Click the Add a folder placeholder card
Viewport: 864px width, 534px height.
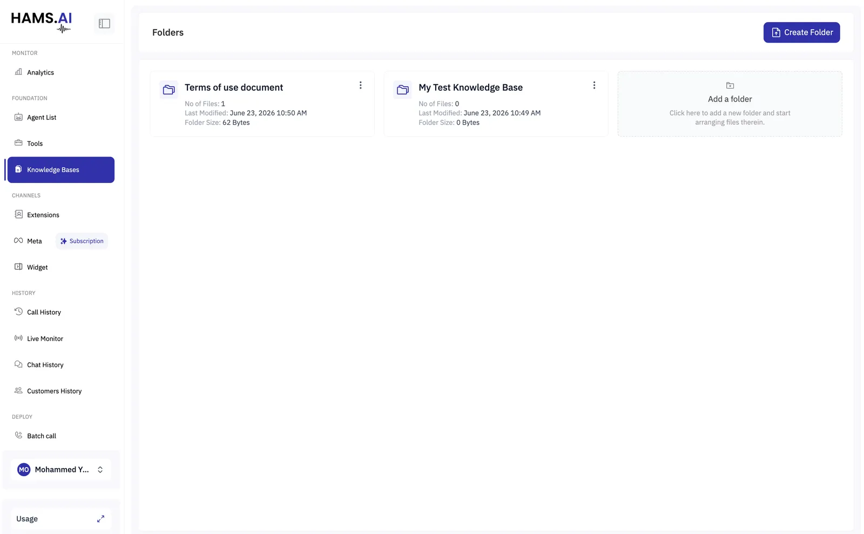(730, 104)
